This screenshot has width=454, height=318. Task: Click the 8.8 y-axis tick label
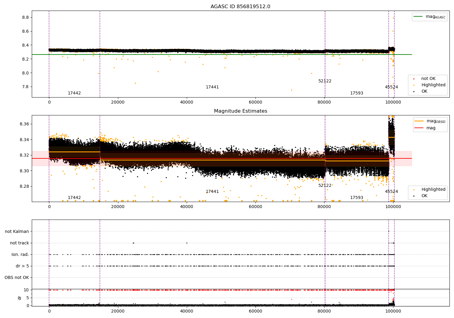tap(25, 18)
